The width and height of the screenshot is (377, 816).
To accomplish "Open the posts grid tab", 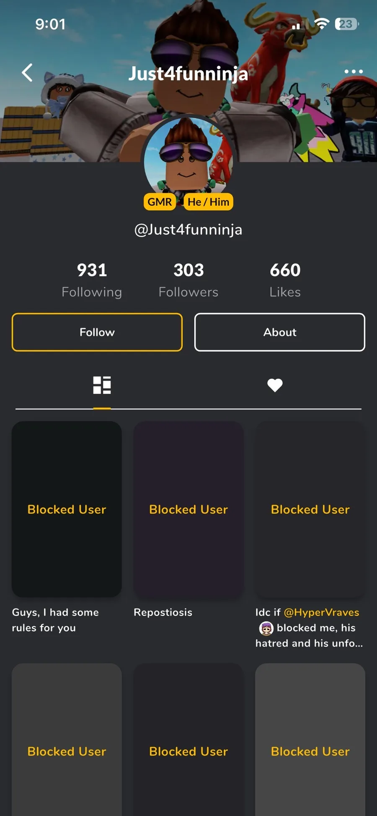I will (x=102, y=385).
